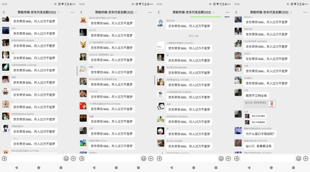Tap the plus attachment icon in the second chat panel
This screenshot has width=310, height=172.
coord(151,158)
